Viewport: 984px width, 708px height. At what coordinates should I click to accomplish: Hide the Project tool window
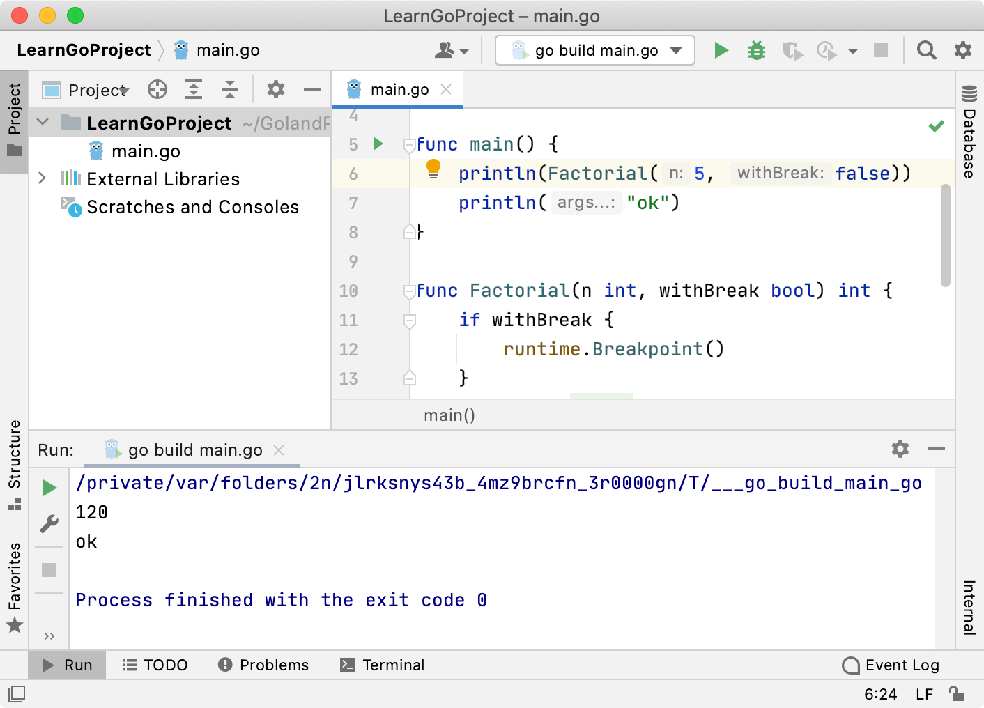[312, 89]
